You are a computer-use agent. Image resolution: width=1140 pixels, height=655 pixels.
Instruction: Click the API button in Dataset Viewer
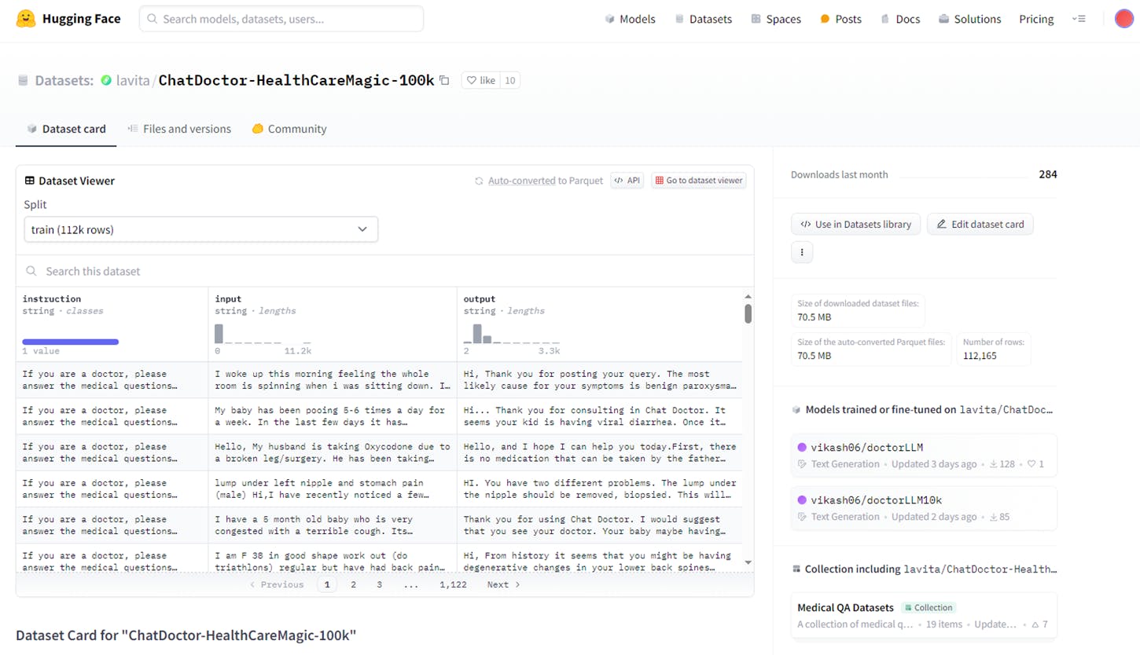click(x=627, y=181)
